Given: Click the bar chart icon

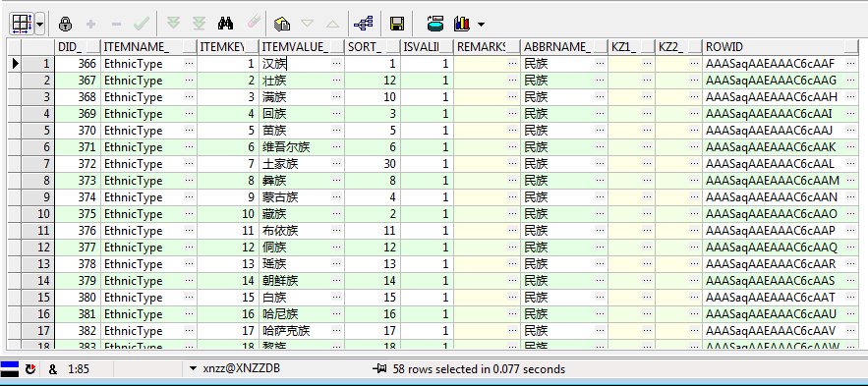Looking at the screenshot, I should click(462, 24).
